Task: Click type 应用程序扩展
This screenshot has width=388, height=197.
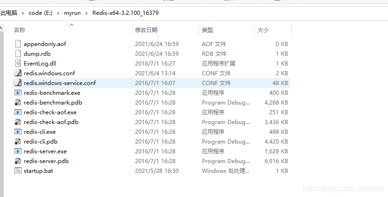Action: pyautogui.click(x=219, y=64)
